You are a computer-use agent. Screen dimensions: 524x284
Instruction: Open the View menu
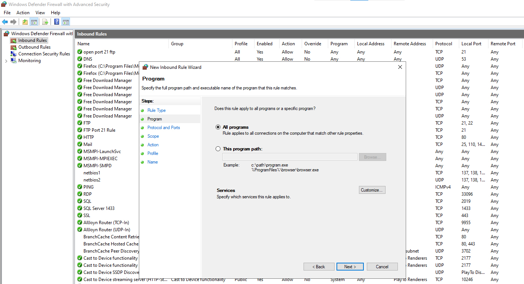(x=40, y=13)
